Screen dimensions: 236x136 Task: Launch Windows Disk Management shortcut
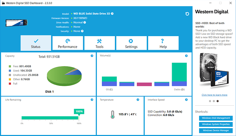click(216, 118)
